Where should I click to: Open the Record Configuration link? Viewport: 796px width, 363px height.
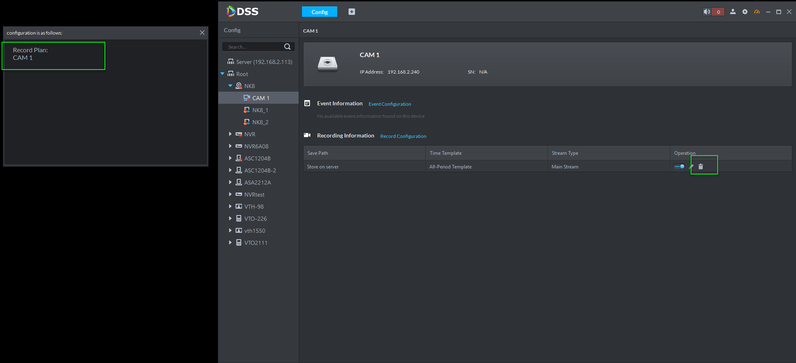(403, 136)
